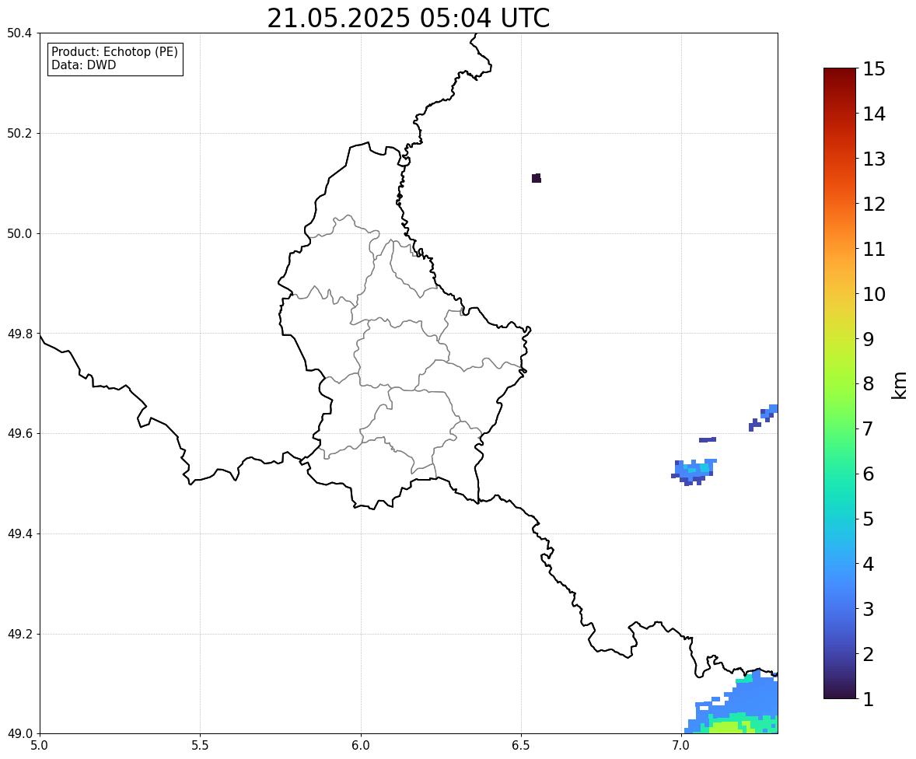This screenshot has width=916, height=759.
Task: Click the latitude label 49.2
Action: coord(19,634)
